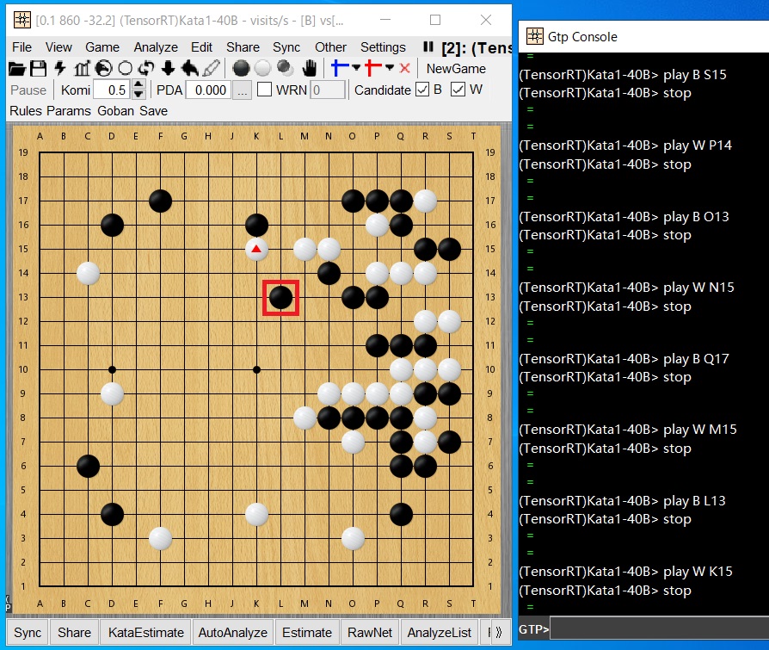Click the Rules button
Viewport: 769px width, 650px height.
(x=26, y=111)
